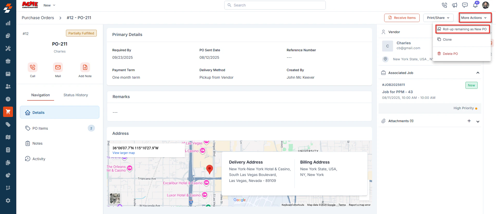496x214 pixels.
Task: Open the documents copy sidebar icon
Action: click(x=8, y=163)
